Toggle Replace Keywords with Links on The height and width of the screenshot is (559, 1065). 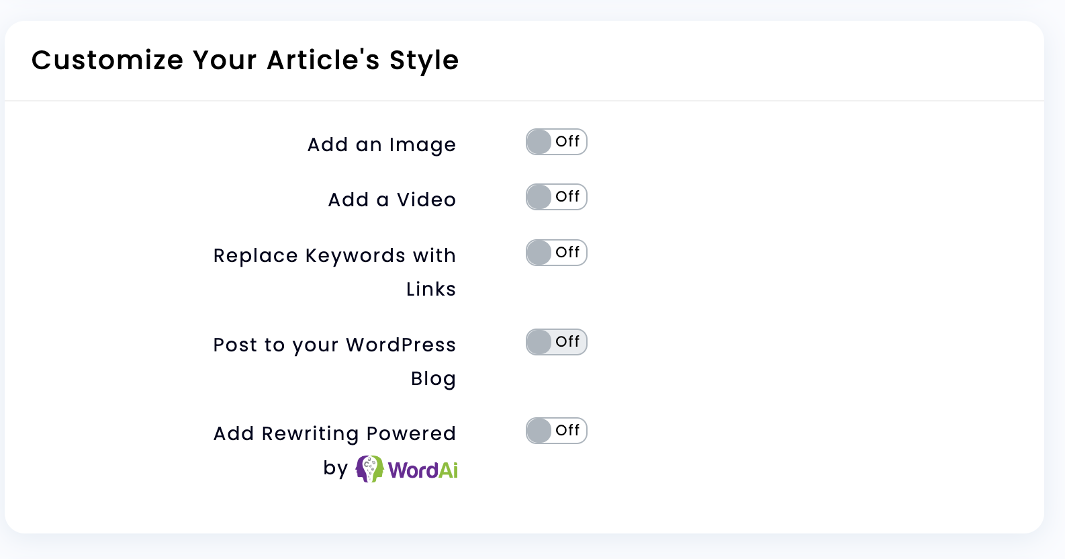point(557,253)
